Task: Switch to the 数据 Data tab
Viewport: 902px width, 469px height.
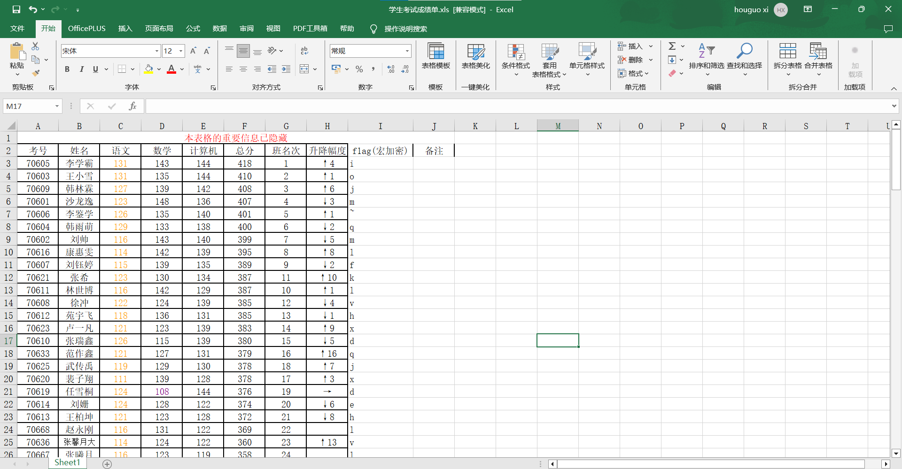Action: [x=220, y=29]
